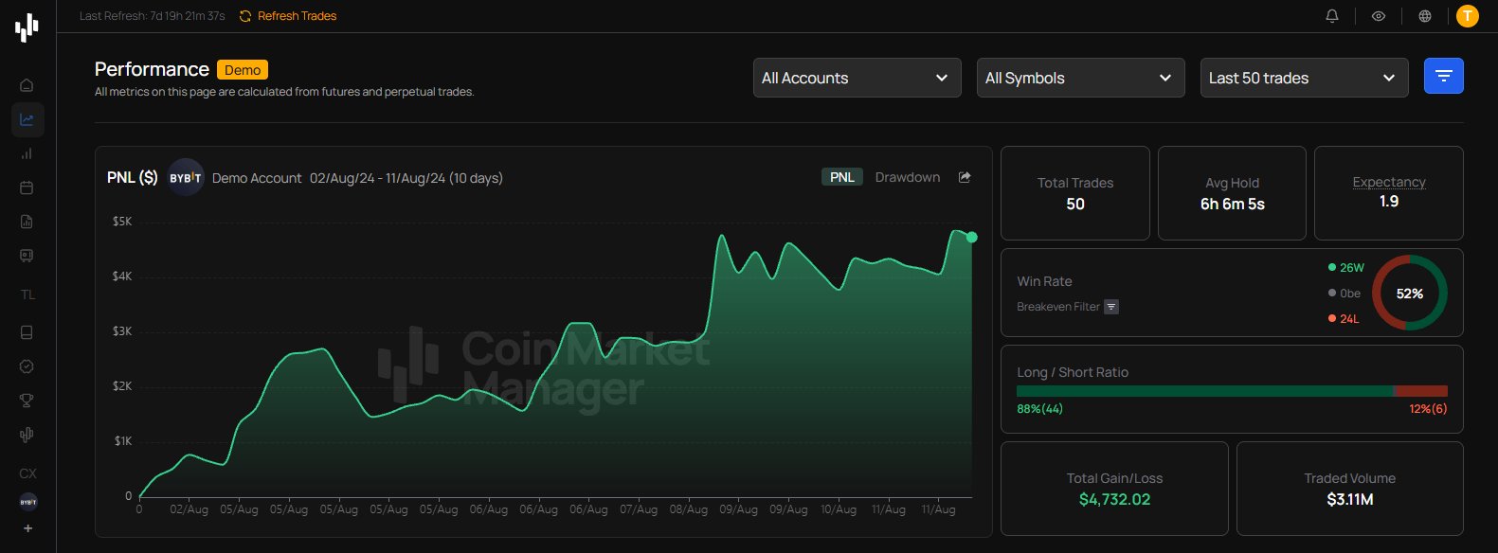Click the $5K y-axis label
This screenshot has width=1498, height=553.
pos(122,222)
